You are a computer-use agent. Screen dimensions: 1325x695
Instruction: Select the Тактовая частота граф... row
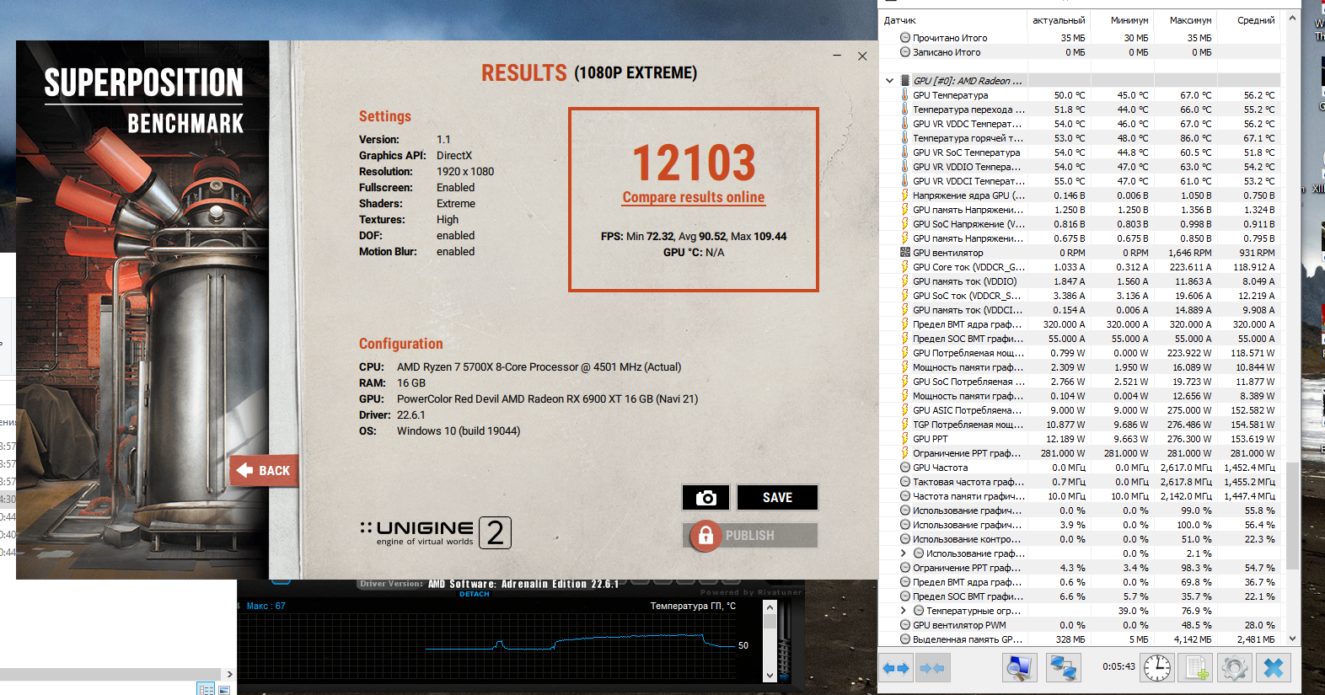coord(1081,482)
